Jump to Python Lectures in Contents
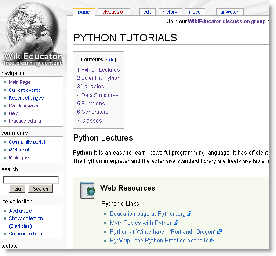 pyautogui.click(x=98, y=70)
